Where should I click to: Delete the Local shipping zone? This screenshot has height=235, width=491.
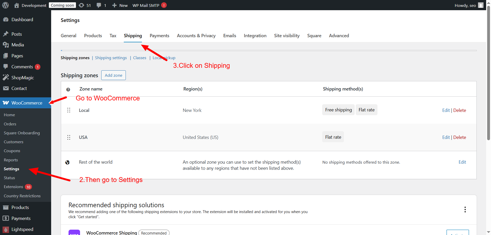(460, 110)
